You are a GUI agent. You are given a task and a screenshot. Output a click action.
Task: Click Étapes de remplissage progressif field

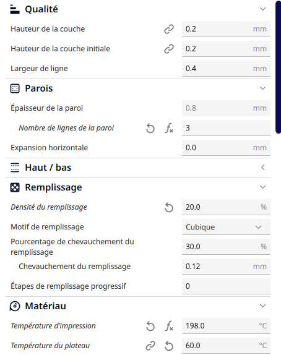point(226,286)
